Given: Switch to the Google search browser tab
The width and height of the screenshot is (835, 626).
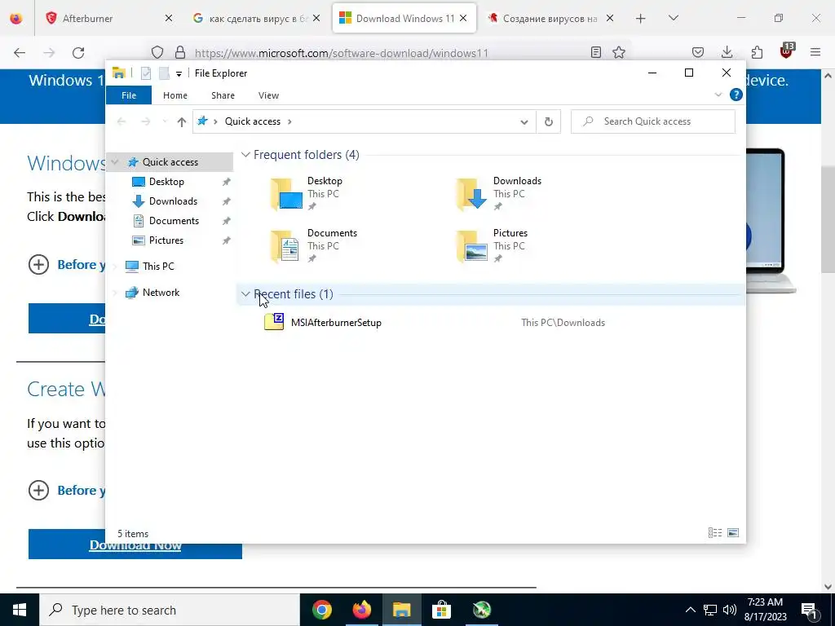Looking at the screenshot, I should [256, 19].
